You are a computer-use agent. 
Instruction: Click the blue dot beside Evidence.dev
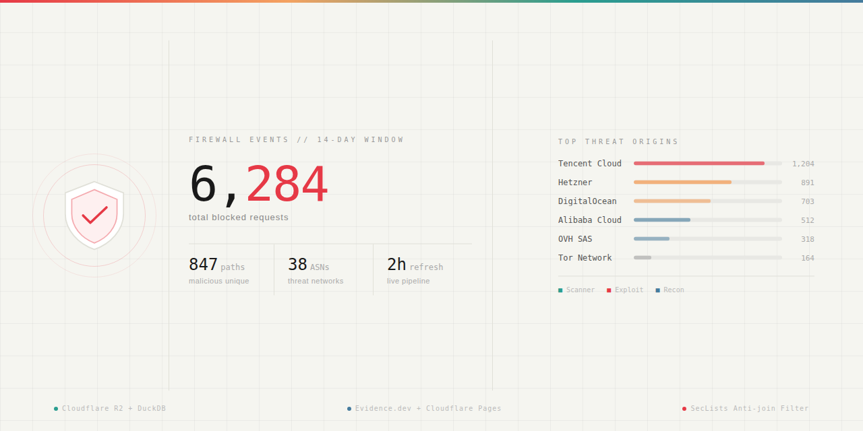pyautogui.click(x=349, y=408)
